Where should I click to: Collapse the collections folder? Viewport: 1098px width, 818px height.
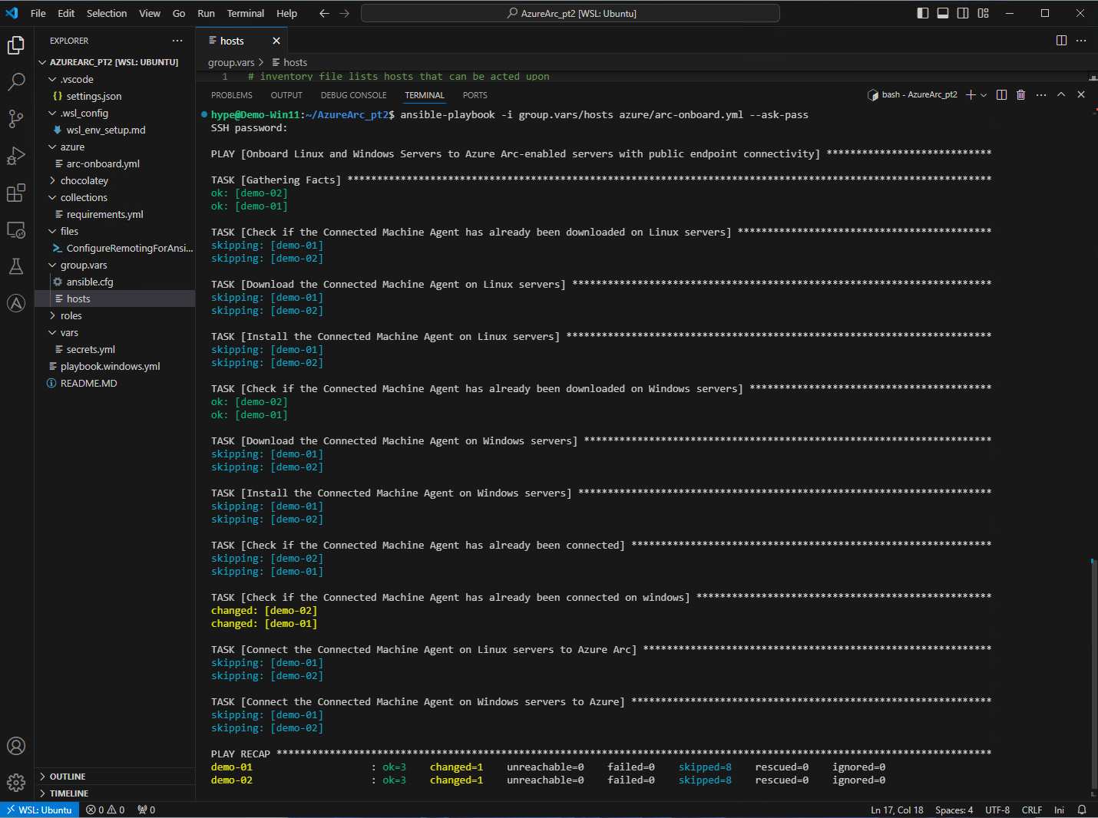115,197
